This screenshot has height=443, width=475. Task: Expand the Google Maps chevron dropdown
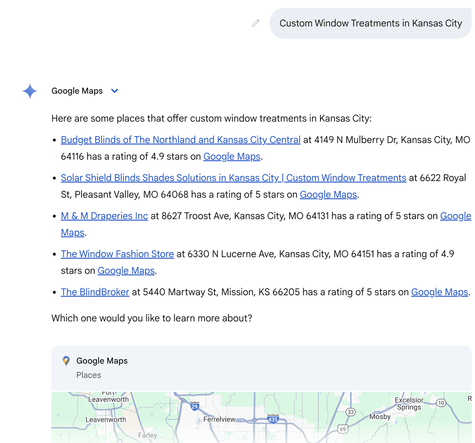coord(115,91)
